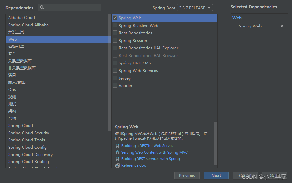Open Building a RESTful Web Service link
This screenshot has height=183, width=292.
pos(148,146)
